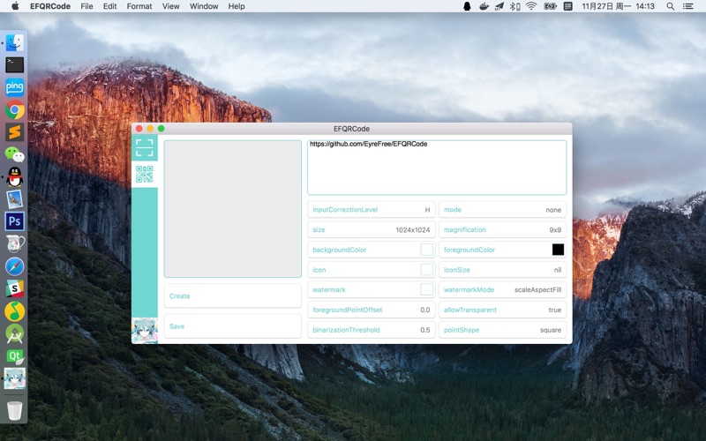Launch Android Studio from the Dock
Image resolution: width=706 pixels, height=441 pixels.
14,333
